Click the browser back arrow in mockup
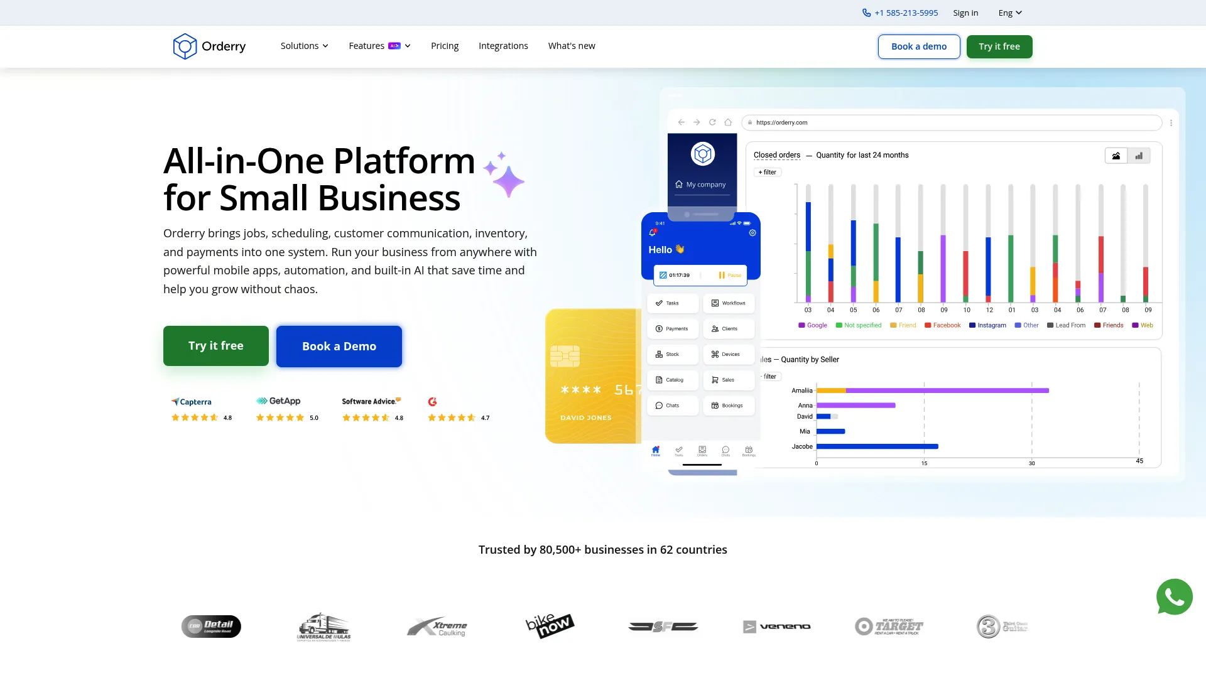This screenshot has width=1206, height=678. pos(681,122)
